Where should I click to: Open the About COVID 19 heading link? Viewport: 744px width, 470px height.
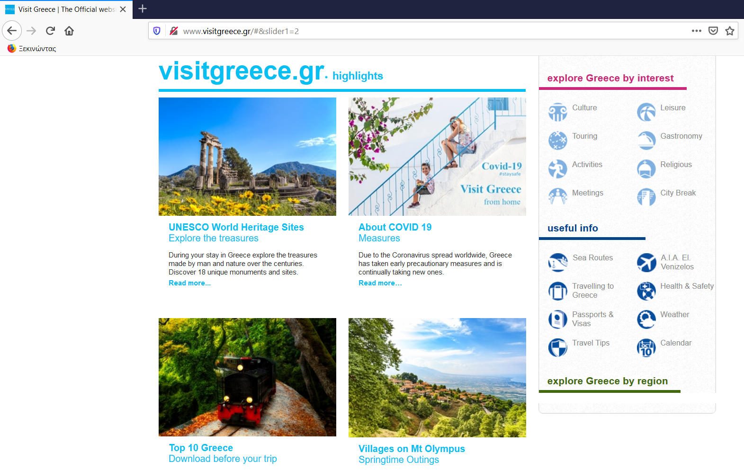(395, 227)
